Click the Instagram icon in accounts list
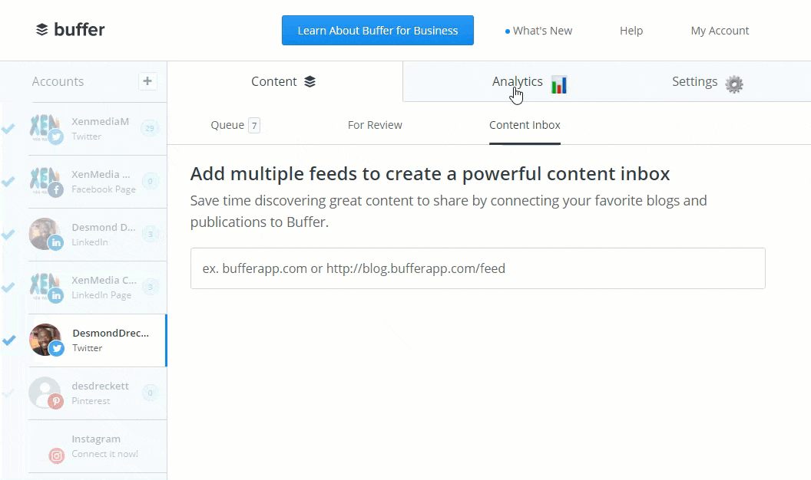This screenshot has width=811, height=480. pos(57,455)
